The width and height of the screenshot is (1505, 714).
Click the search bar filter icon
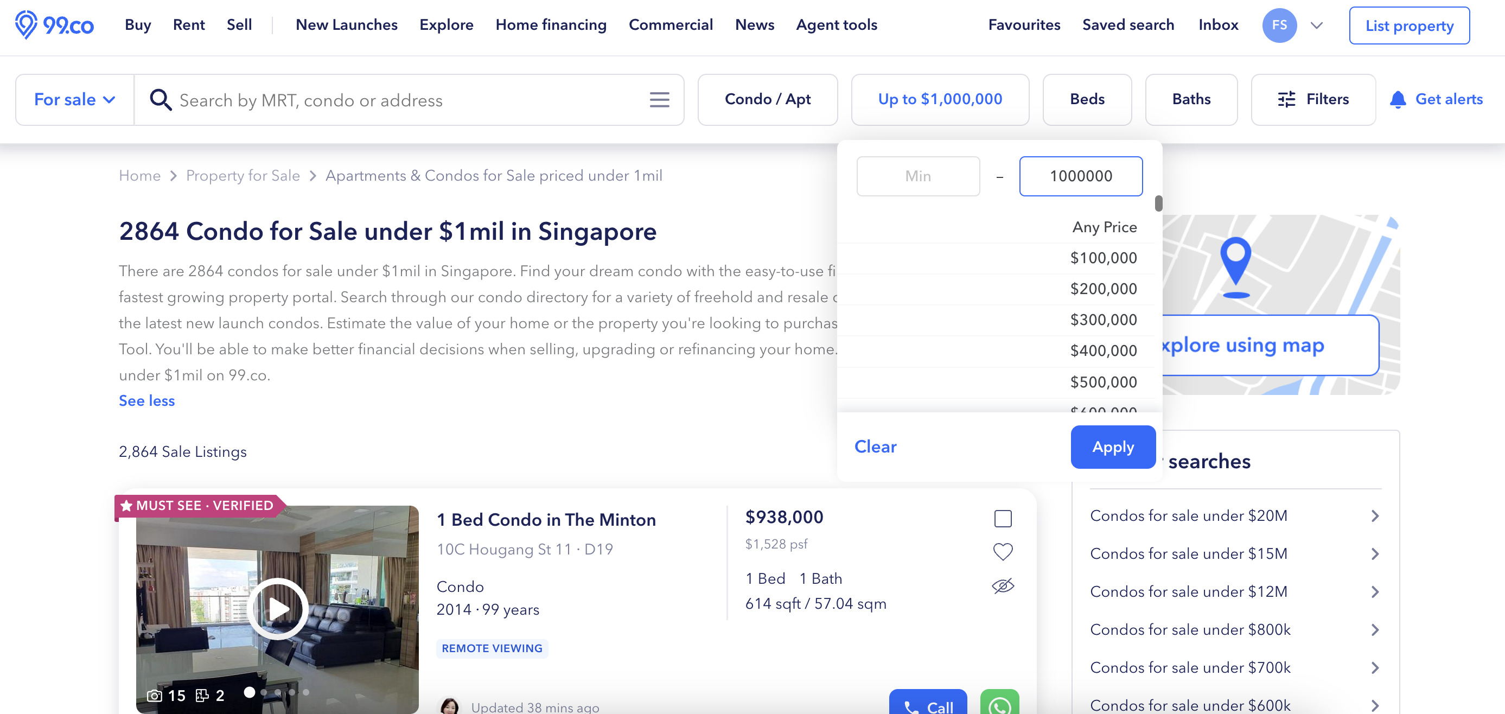[659, 100]
